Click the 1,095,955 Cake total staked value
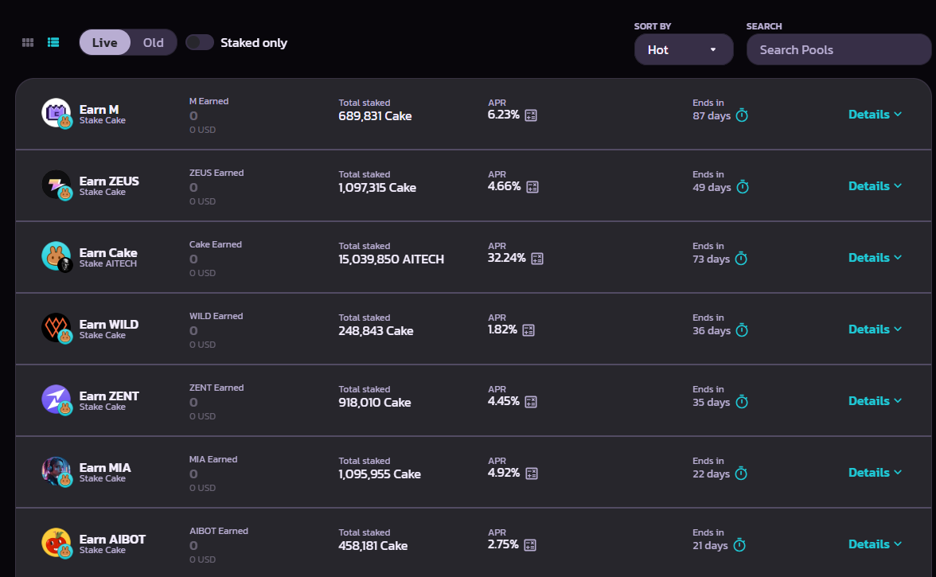 tap(380, 474)
